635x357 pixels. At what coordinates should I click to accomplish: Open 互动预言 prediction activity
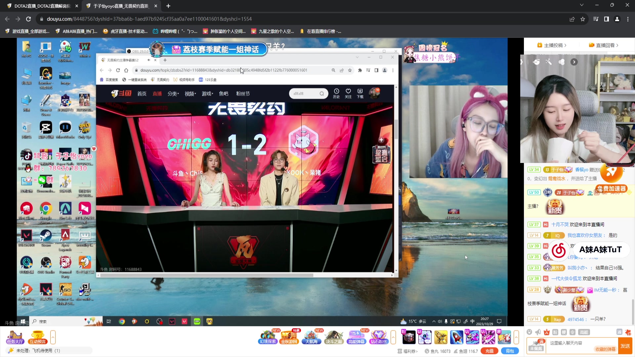click(x=37, y=337)
